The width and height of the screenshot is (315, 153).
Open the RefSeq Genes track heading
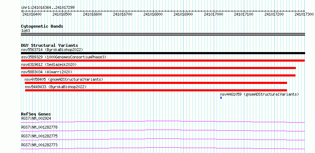click(36, 114)
